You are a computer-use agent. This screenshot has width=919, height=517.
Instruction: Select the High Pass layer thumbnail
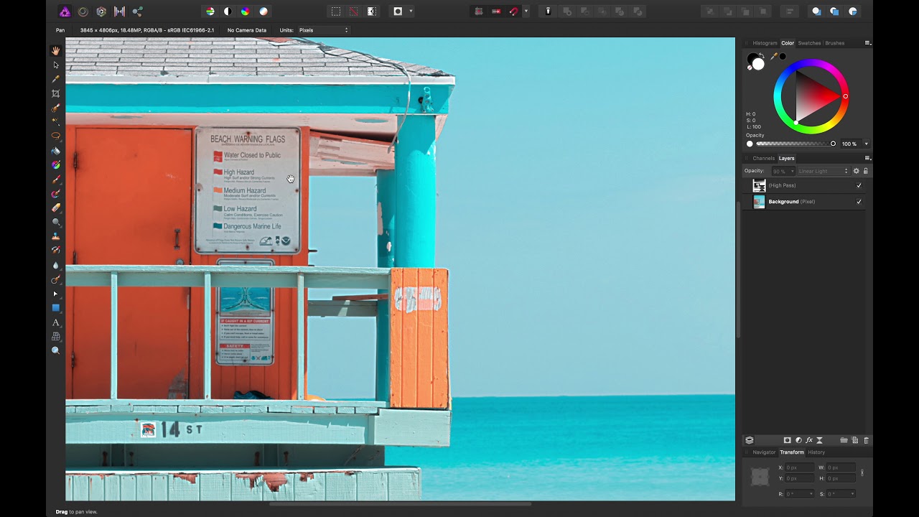point(759,185)
